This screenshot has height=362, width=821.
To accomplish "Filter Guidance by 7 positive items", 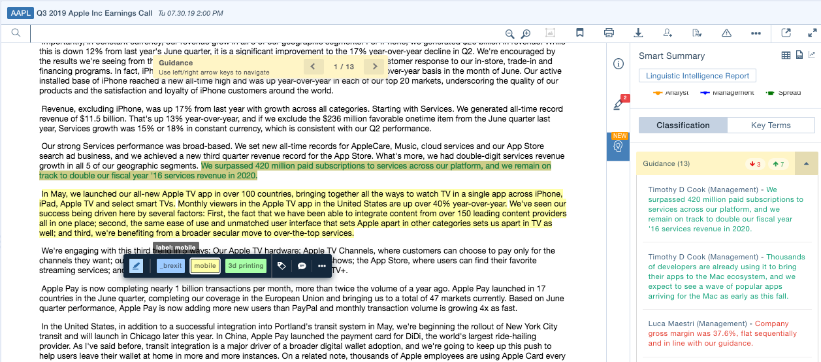I will (x=779, y=164).
